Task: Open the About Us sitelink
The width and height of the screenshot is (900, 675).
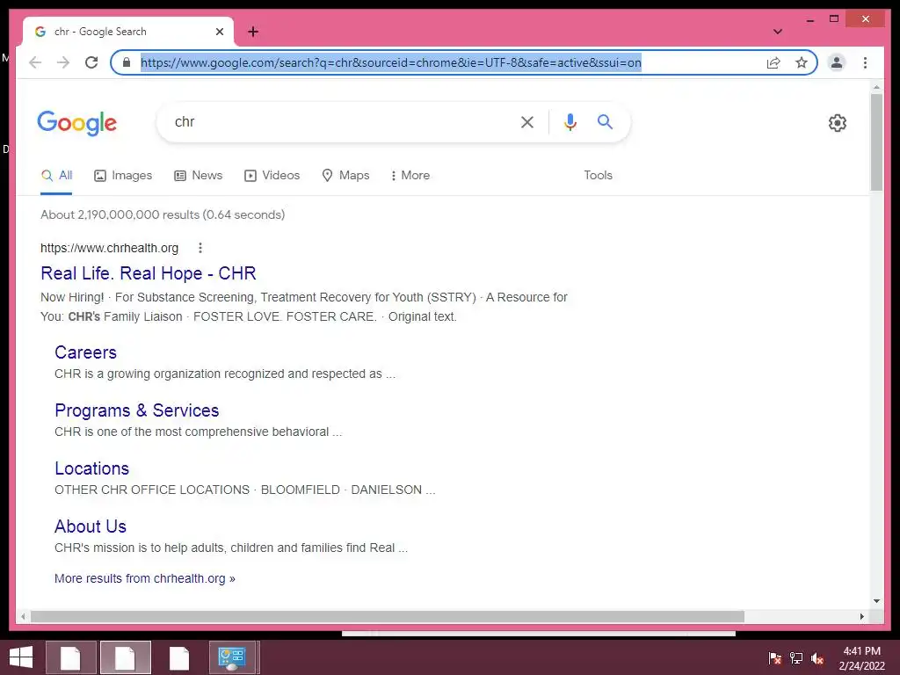Action: [91, 526]
